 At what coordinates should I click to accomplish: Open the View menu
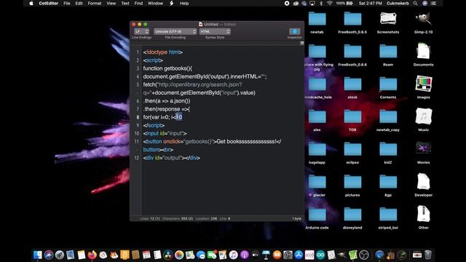[x=111, y=3]
